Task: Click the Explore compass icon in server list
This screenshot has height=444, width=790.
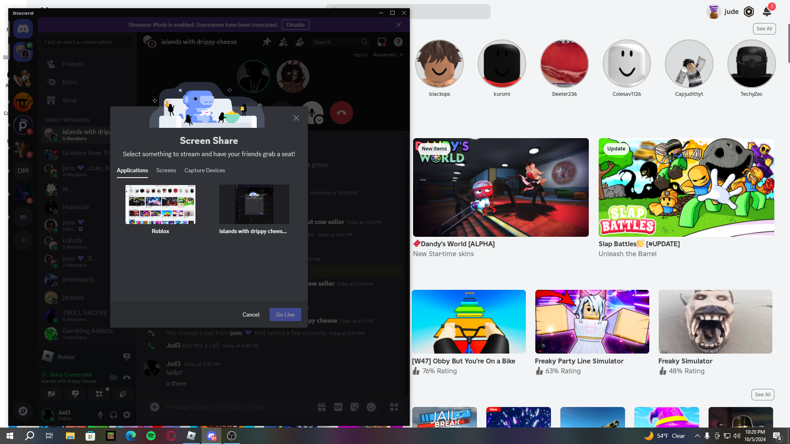Action: pos(23,411)
